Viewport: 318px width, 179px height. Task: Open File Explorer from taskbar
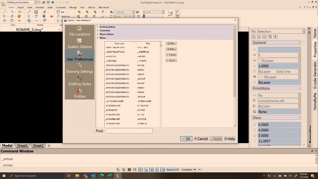coord(77,176)
